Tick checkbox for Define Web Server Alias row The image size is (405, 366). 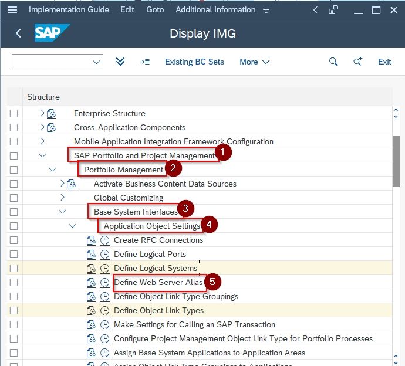14,282
